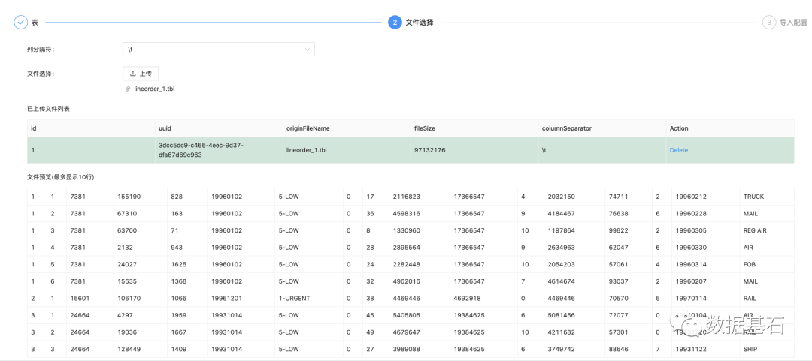The width and height of the screenshot is (812, 361).
Task: Click the 上传 upload button
Action: pos(141,74)
